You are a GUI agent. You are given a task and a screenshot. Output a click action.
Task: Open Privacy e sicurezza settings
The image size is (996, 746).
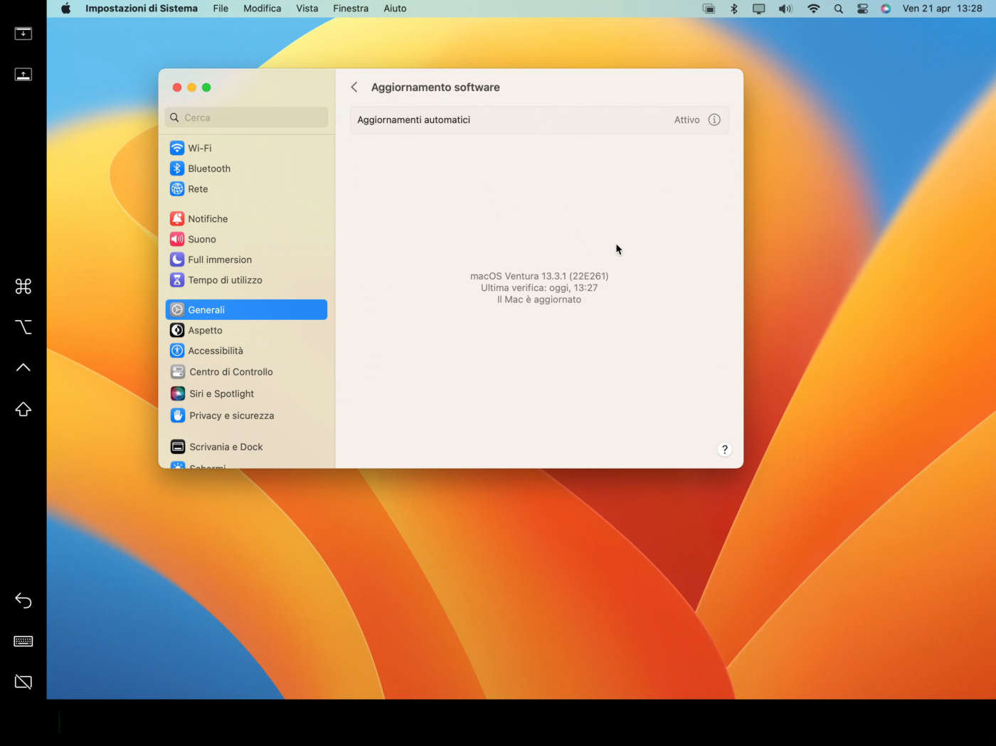tap(231, 416)
